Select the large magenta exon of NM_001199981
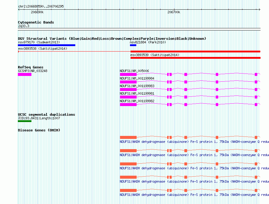This screenshot has width=269, height=204. (x=128, y=97)
